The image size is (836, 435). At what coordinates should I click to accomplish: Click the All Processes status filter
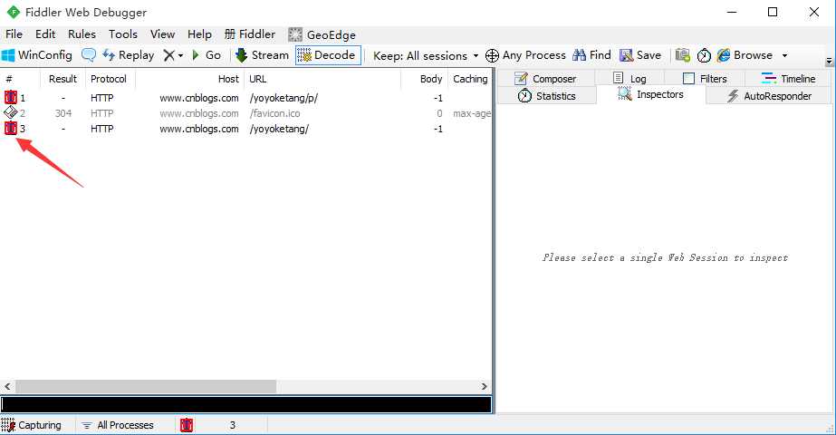click(x=118, y=425)
